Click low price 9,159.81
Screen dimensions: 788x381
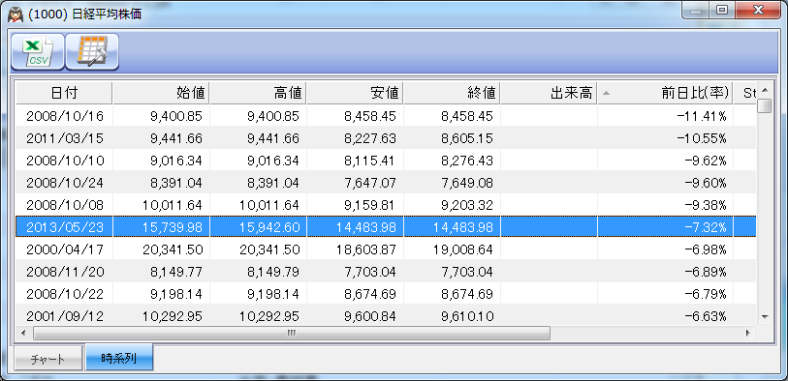click(x=370, y=205)
